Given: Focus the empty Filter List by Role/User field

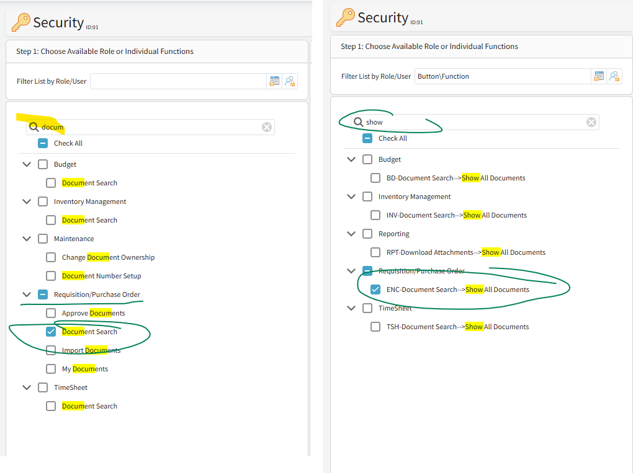Looking at the screenshot, I should point(178,81).
